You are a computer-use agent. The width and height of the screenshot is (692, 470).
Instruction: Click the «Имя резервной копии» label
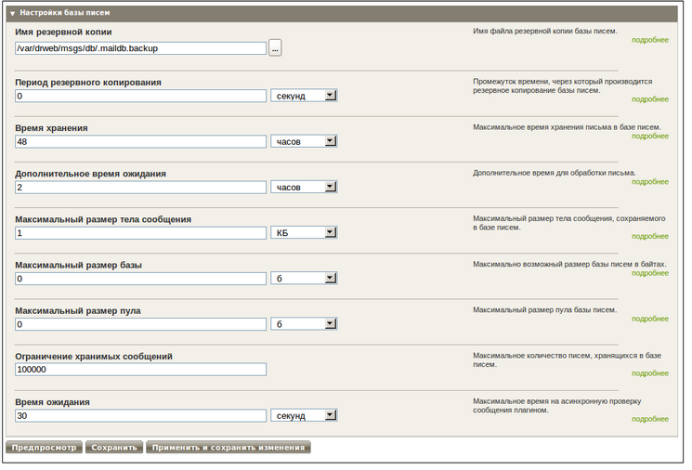pos(63,33)
